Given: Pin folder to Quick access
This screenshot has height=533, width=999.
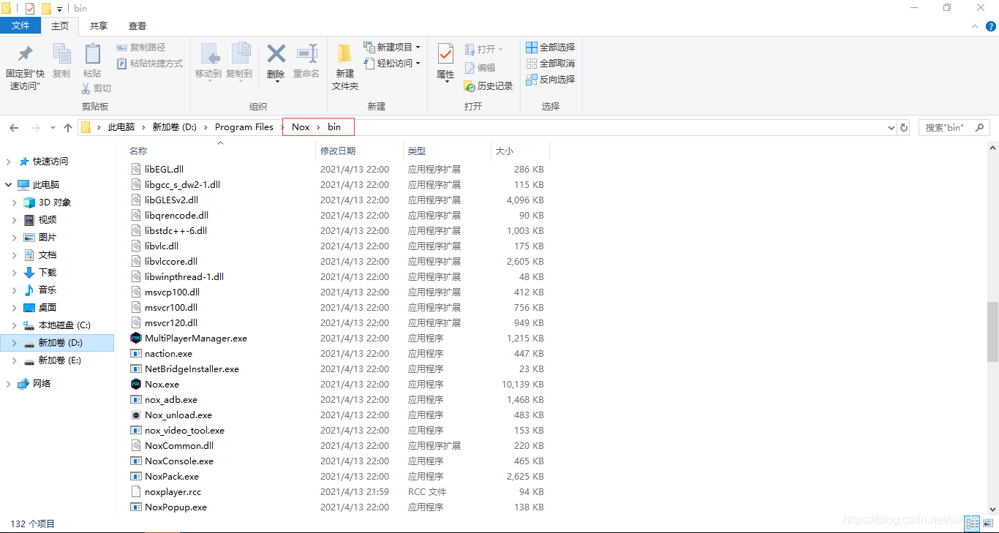Looking at the screenshot, I should [x=26, y=66].
